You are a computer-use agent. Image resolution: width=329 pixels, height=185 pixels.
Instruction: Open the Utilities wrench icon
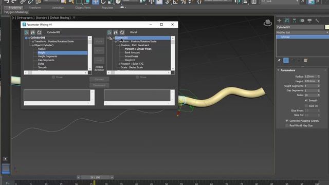coord(317,21)
